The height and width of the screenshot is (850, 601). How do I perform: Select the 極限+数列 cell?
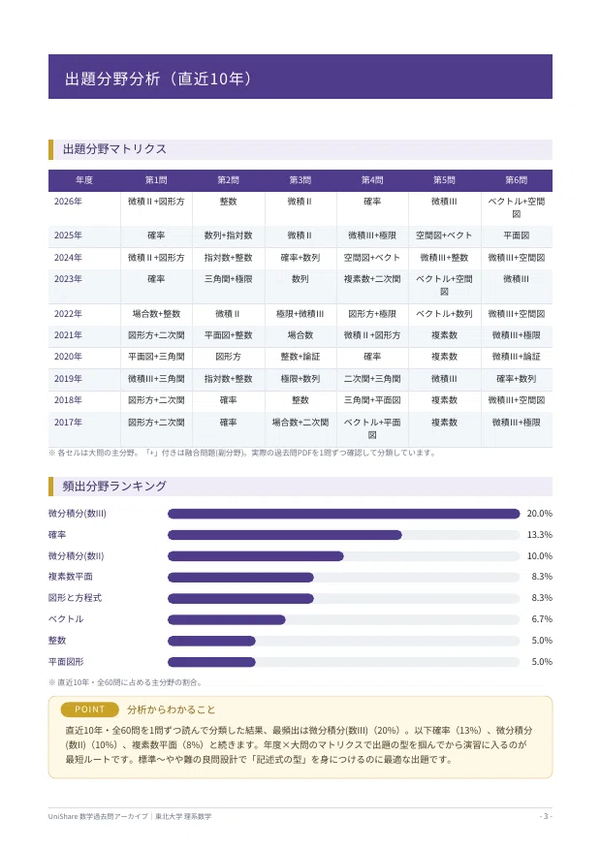point(300,378)
